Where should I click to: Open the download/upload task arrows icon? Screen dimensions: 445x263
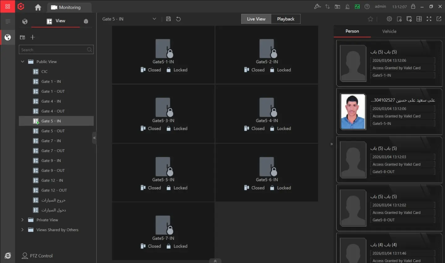(x=327, y=6)
